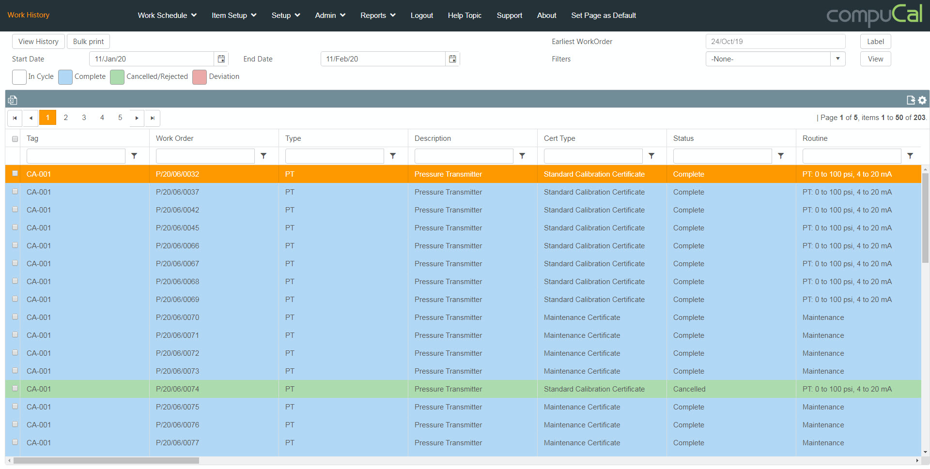Viewport: 930px width, 469px height.
Task: Export grid to Excel icon
Action: point(13,100)
